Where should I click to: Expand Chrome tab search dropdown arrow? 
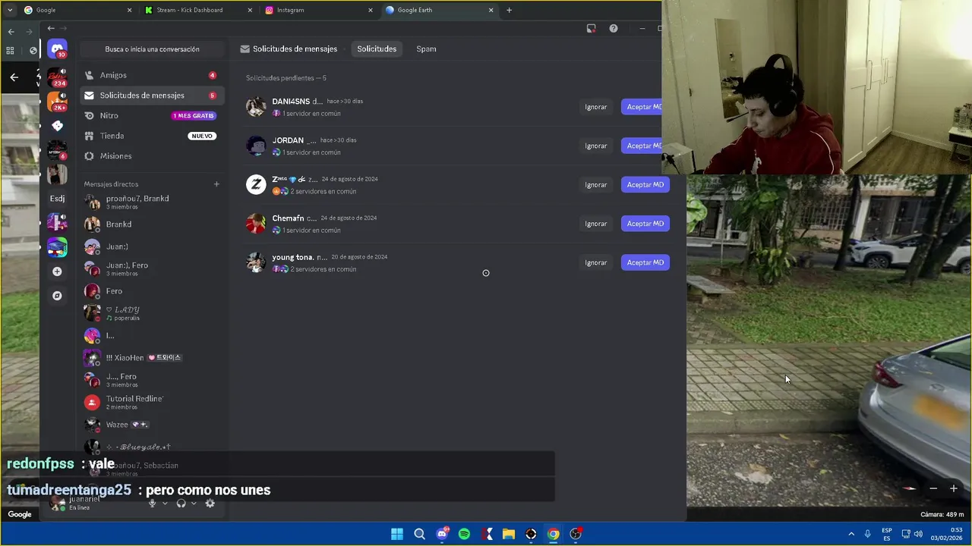pyautogui.click(x=9, y=10)
